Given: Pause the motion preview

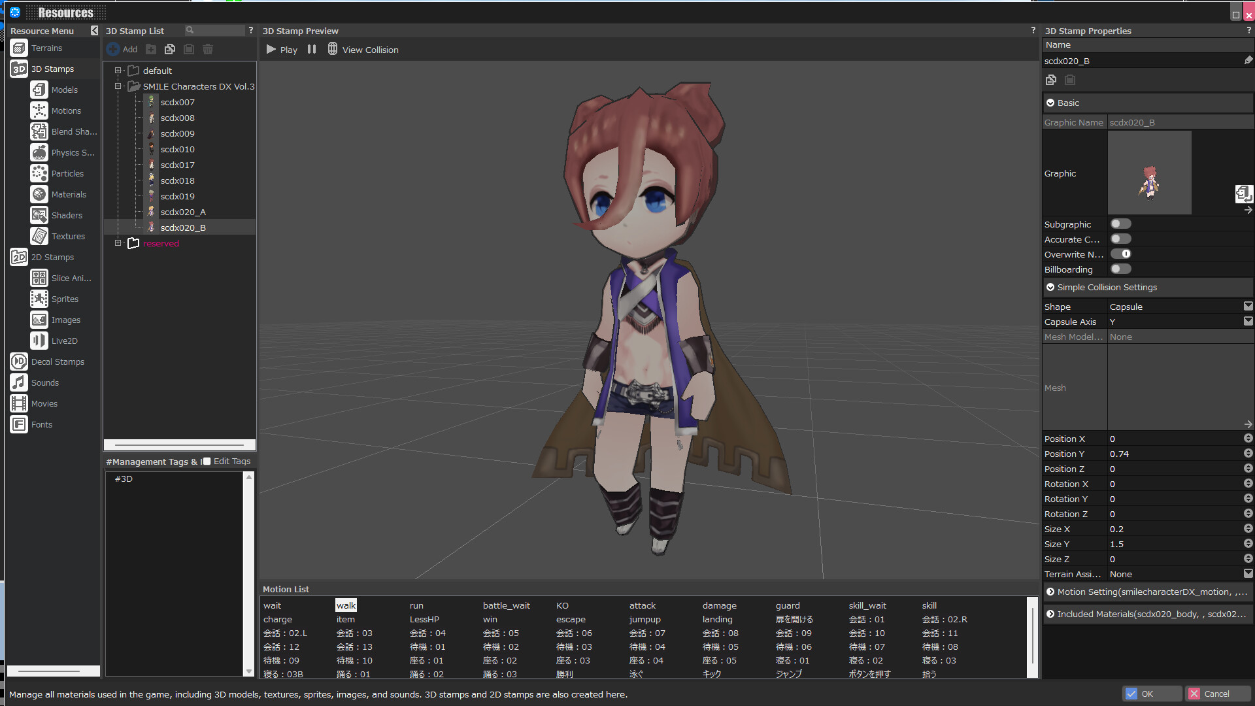Looking at the screenshot, I should (312, 49).
